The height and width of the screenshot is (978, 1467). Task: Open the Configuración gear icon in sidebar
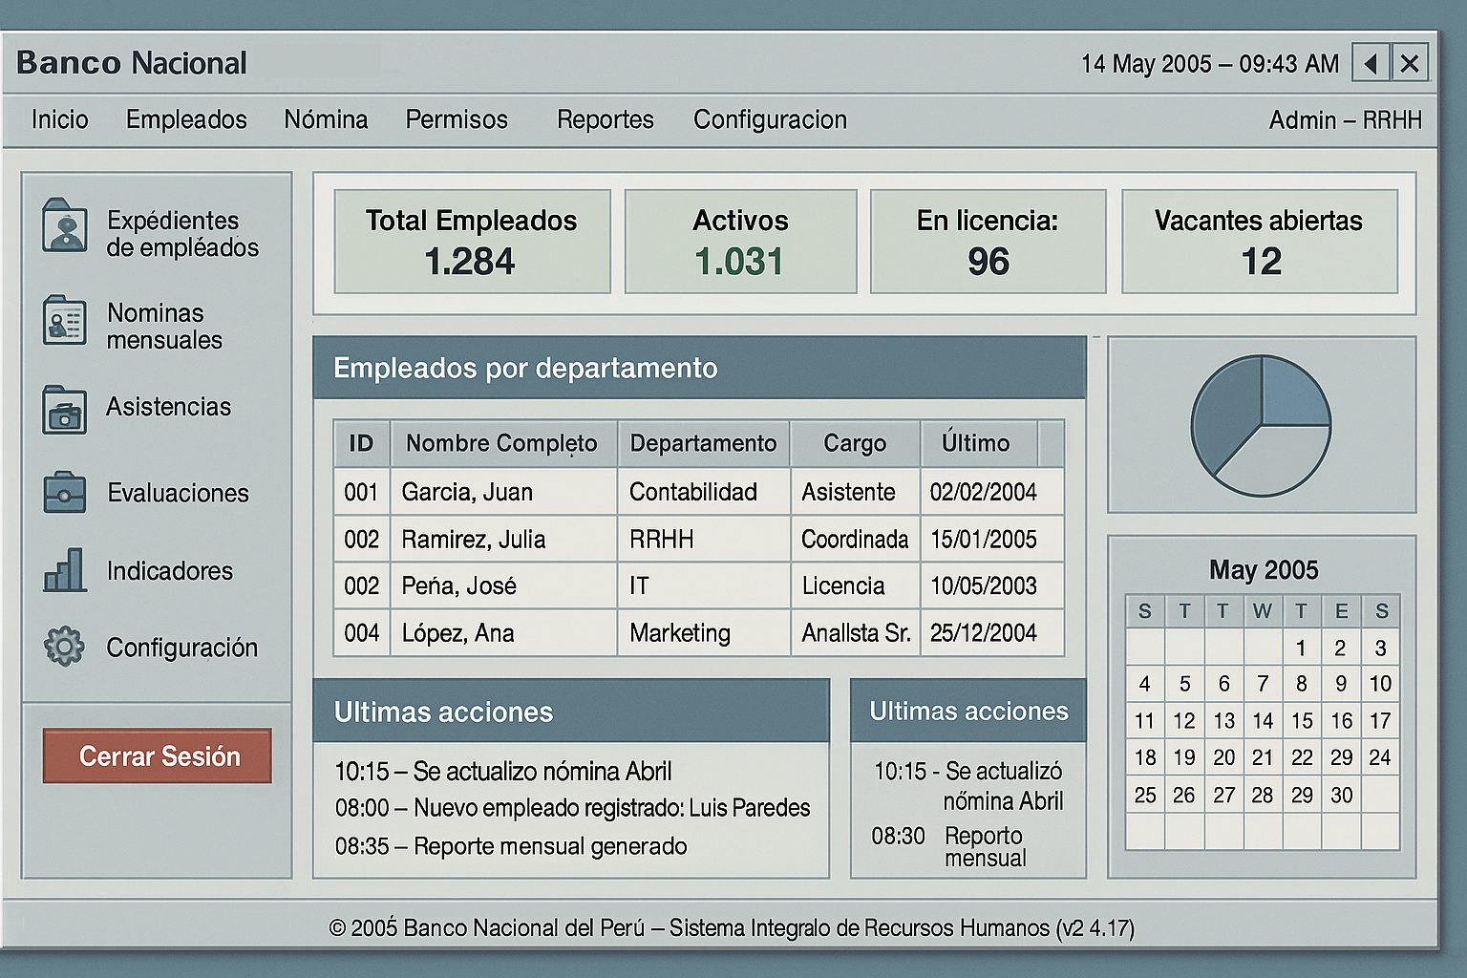(65, 647)
